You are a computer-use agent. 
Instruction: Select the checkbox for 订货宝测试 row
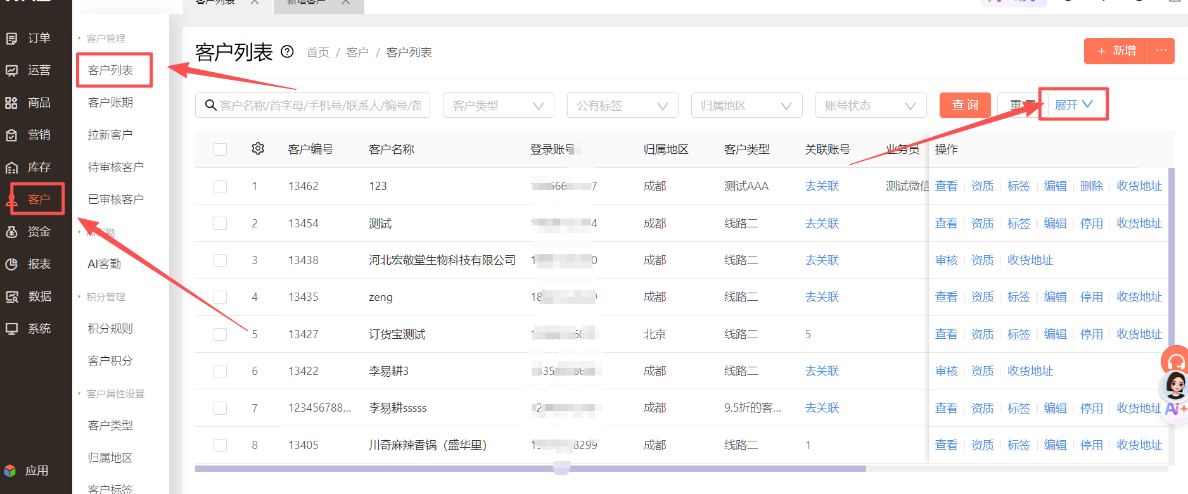220,334
